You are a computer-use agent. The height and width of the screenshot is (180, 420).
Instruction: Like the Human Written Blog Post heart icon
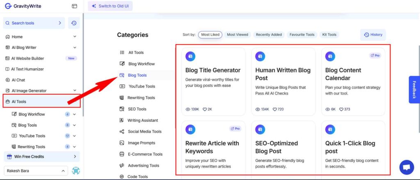[274, 109]
